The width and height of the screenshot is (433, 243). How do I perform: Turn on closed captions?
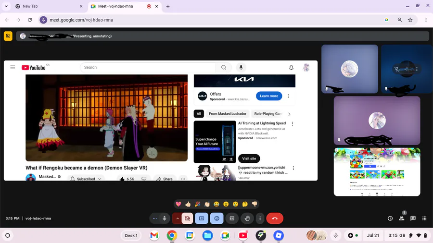[x=232, y=219]
